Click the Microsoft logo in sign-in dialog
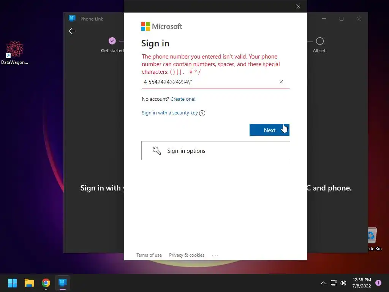 click(162, 26)
